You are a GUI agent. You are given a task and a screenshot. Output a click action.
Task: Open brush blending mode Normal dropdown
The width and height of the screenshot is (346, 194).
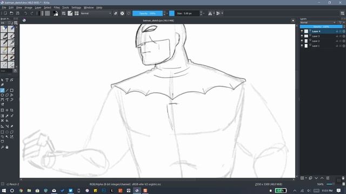coord(96,13)
